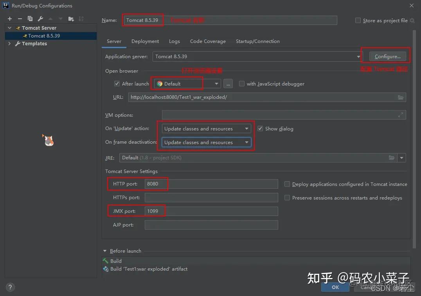Enable Store as project file
This screenshot has width=421, height=296.
pos(358,20)
